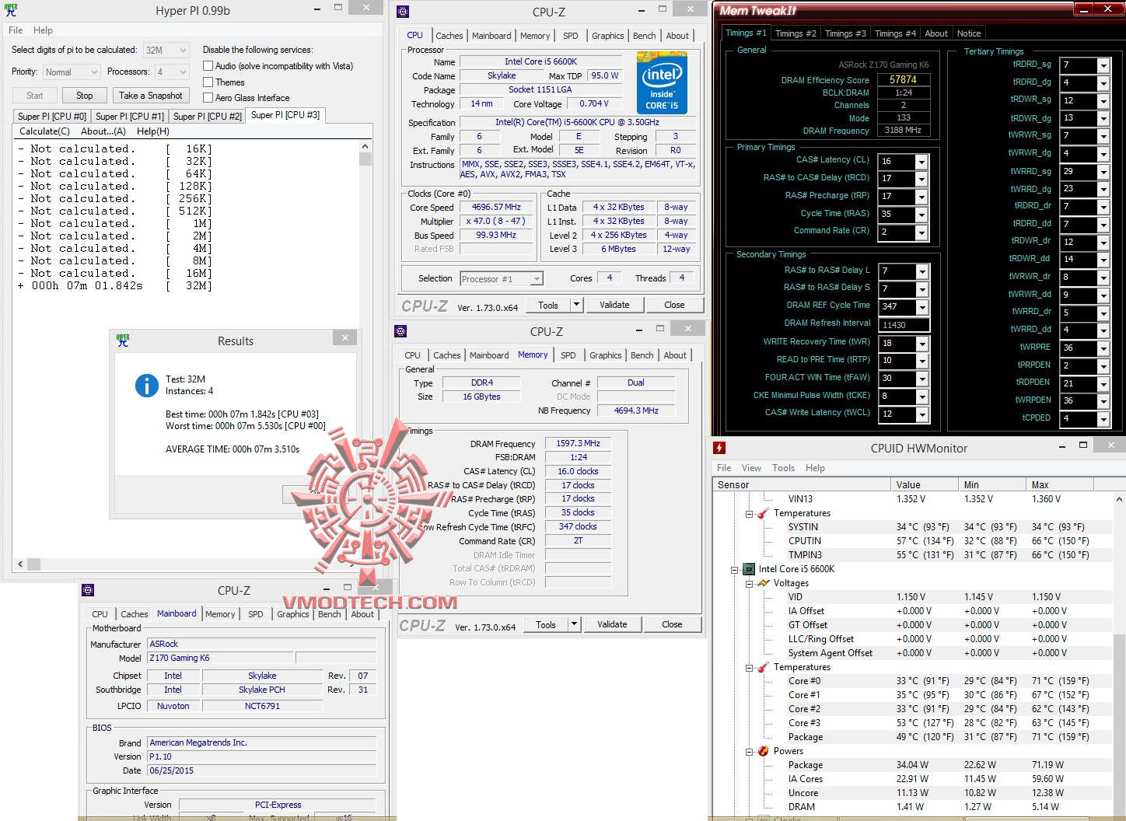Minimize the Mem TweakIt window

(x=1083, y=9)
